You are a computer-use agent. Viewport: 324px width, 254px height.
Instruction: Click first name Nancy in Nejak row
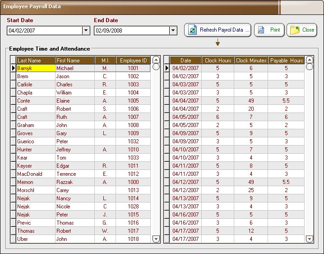coord(75,198)
